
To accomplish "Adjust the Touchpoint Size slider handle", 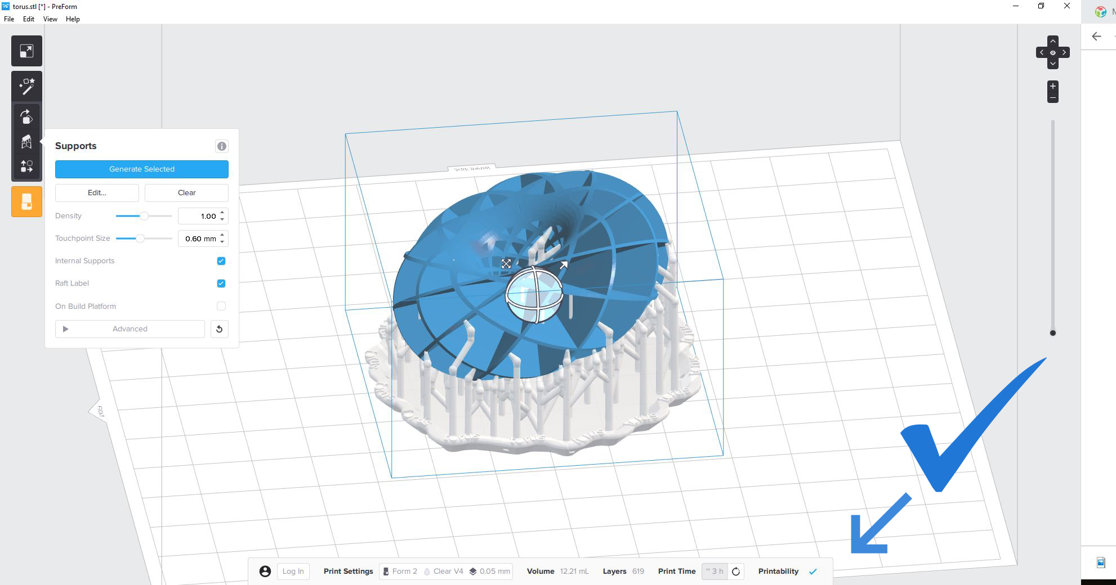I will pyautogui.click(x=140, y=238).
